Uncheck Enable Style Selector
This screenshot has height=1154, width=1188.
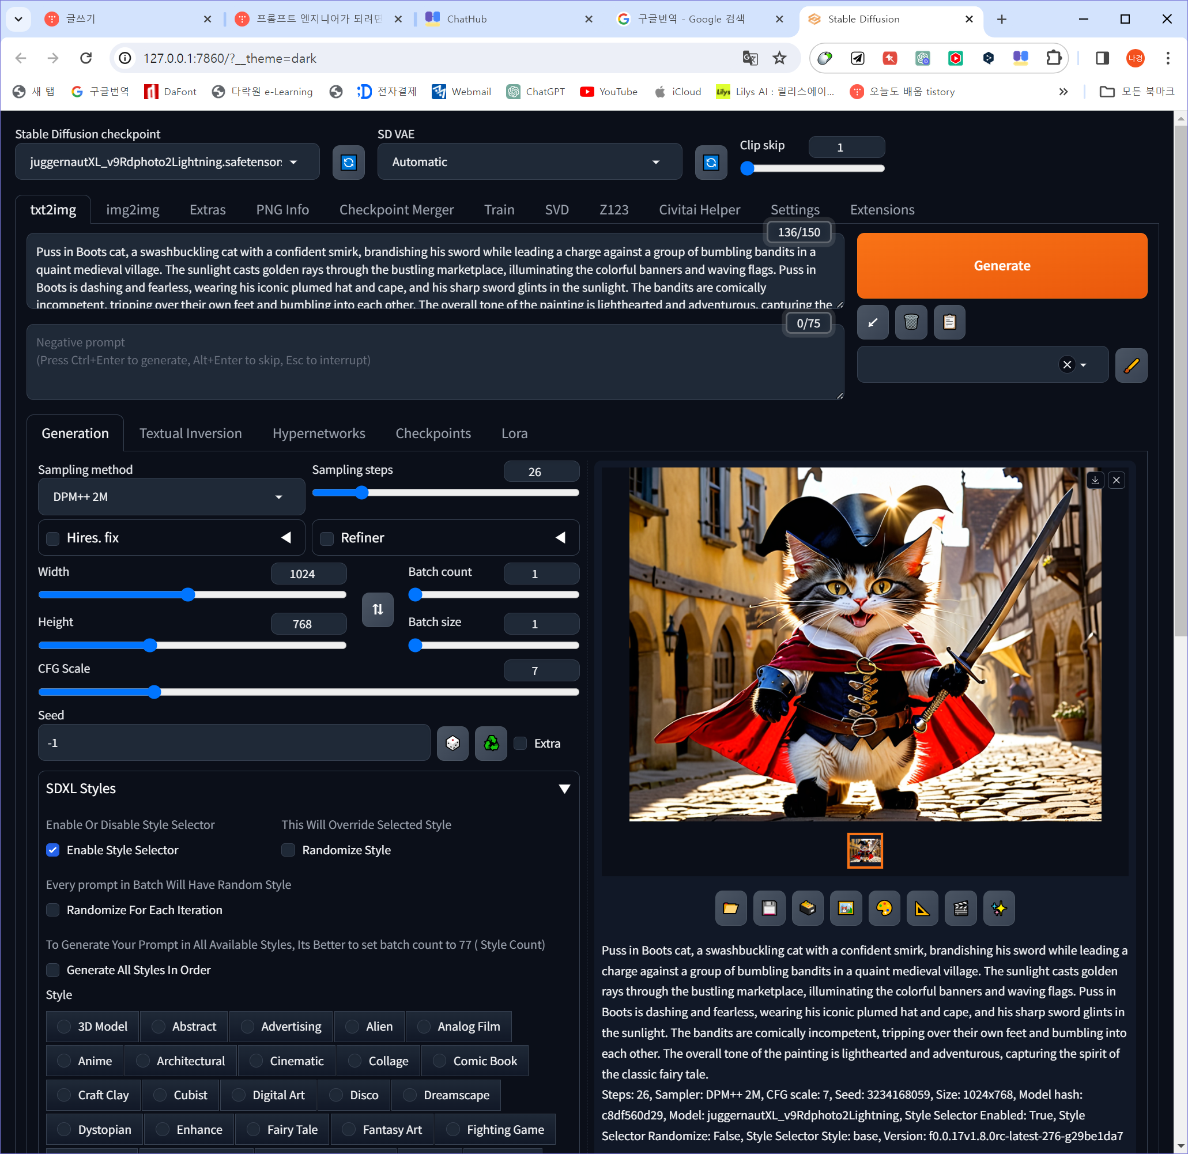[x=54, y=850]
